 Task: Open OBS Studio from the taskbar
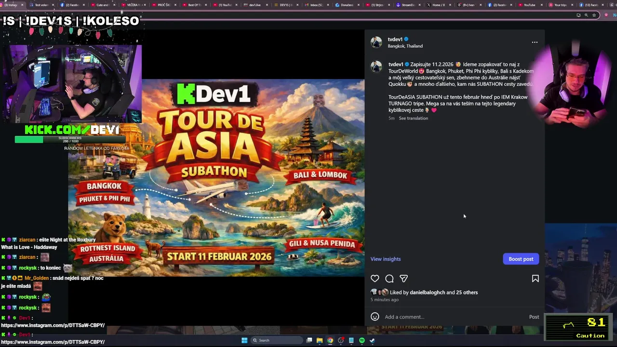(x=341, y=340)
